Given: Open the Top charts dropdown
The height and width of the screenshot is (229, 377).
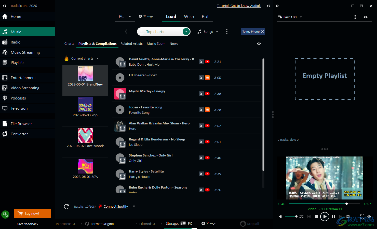Looking at the screenshot, I should coord(186,32).
